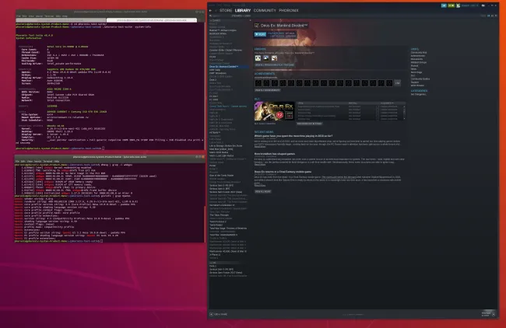Click the Deus Ex DLC banner image
Screen dimensions: 506x328
pos(274,111)
